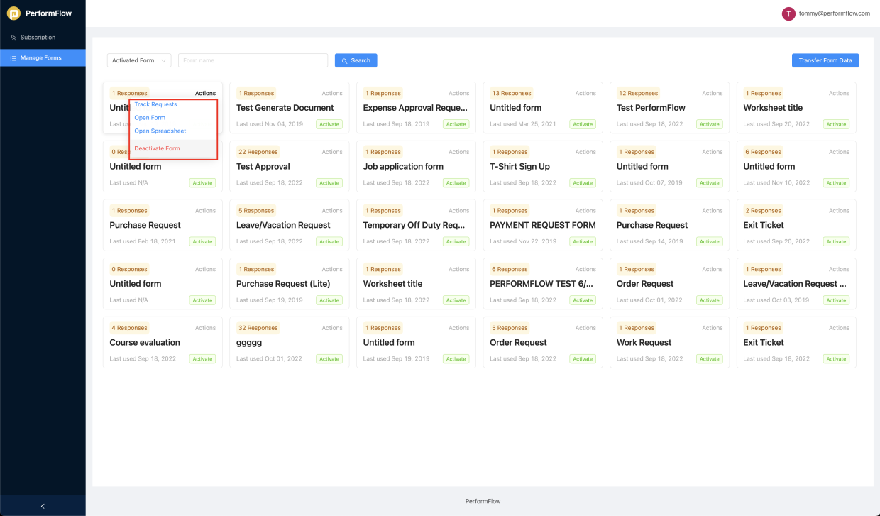Activate the ggggg form

pos(329,358)
